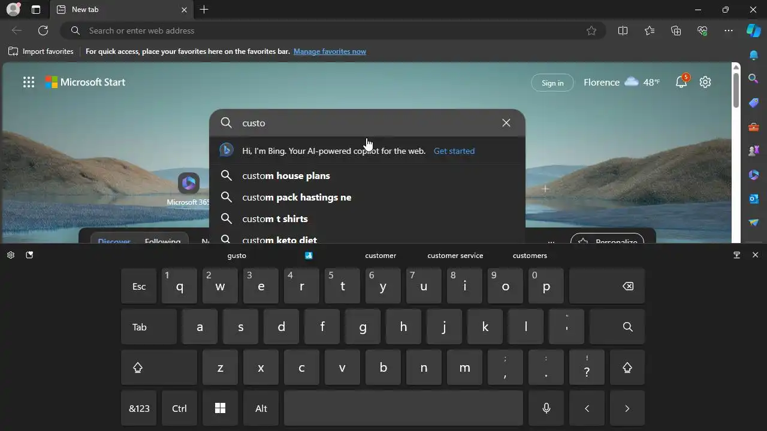This screenshot has width=767, height=431.
Task: Tap the spacebar key
Action: (403, 408)
